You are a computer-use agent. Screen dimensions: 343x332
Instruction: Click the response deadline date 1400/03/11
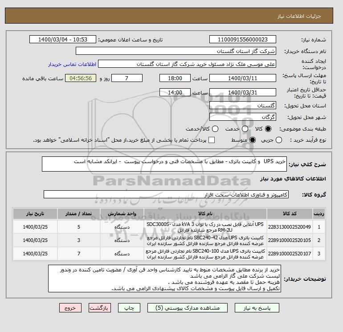point(243,78)
